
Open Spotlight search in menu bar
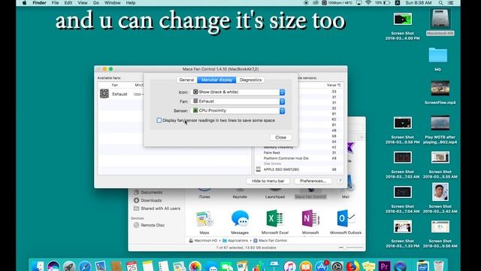click(441, 3)
